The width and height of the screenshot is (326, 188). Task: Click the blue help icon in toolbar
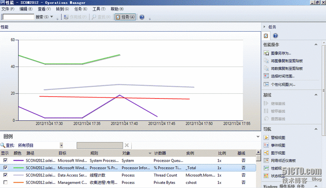point(142,17)
